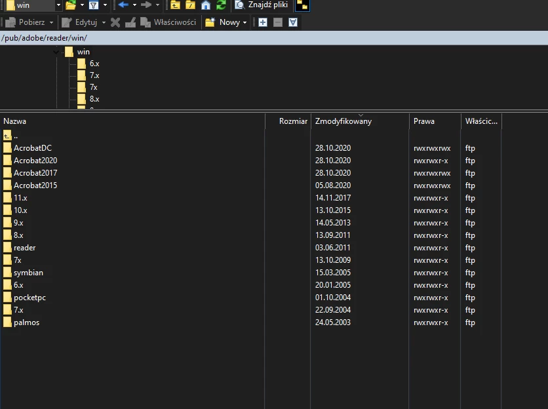Refresh the remote directory listing
Image resolution: width=548 pixels, height=409 pixels.
pyautogui.click(x=221, y=5)
